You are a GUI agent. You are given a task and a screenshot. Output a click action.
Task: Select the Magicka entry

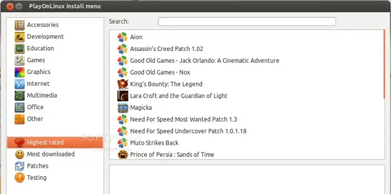(141, 108)
